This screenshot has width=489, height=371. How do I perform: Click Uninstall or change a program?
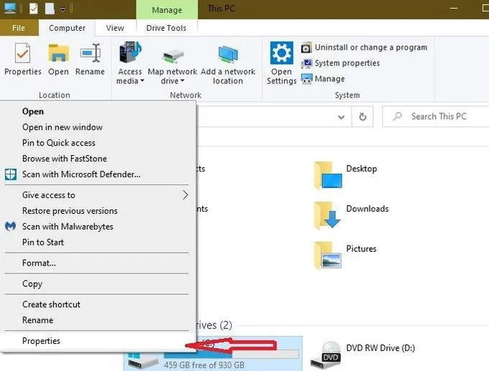pos(364,47)
